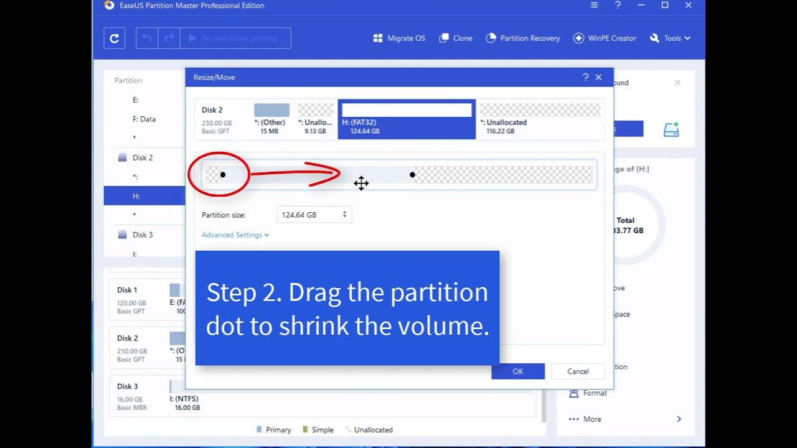Open the Clone tool
This screenshot has height=448, width=797.
click(x=456, y=38)
